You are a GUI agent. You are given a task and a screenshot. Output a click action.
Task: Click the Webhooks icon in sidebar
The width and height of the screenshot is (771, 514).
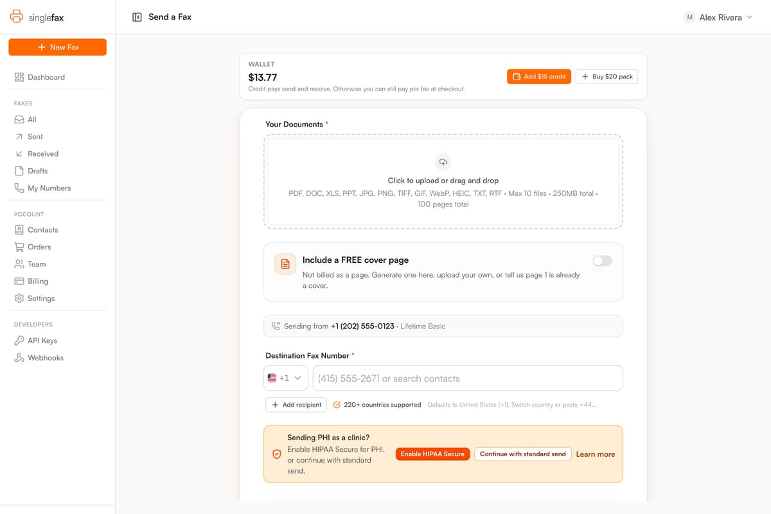[19, 358]
